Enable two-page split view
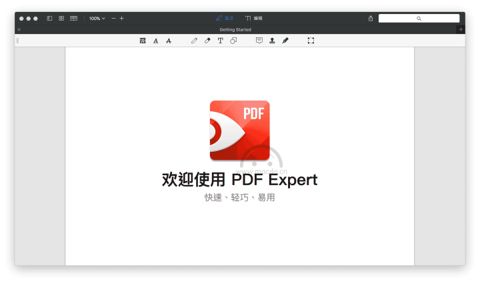The height and width of the screenshot is (283, 480). tap(73, 19)
